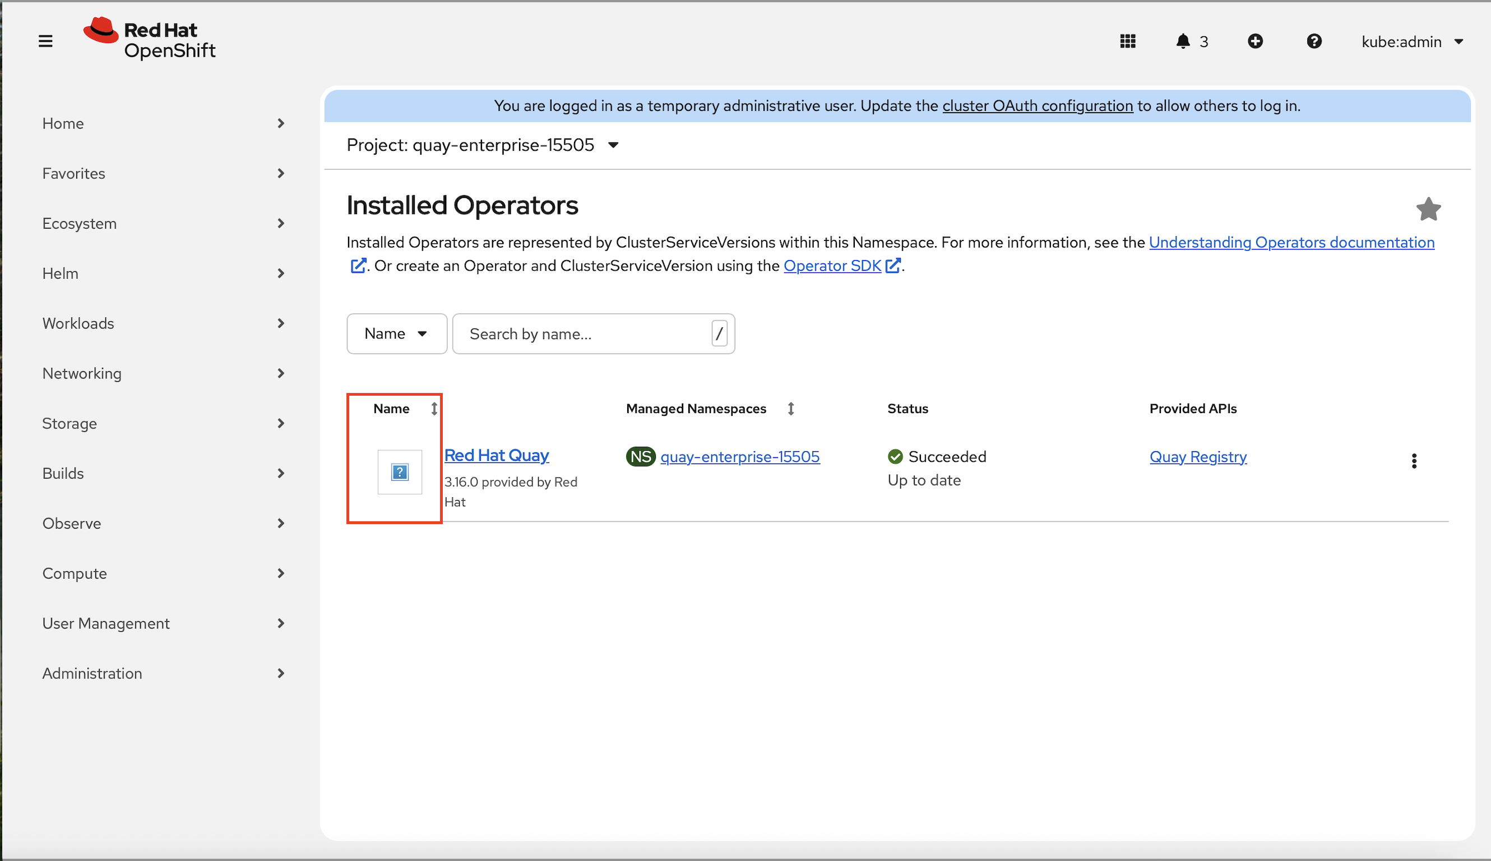The height and width of the screenshot is (861, 1491).
Task: Open the application launcher grid icon
Action: click(1127, 41)
